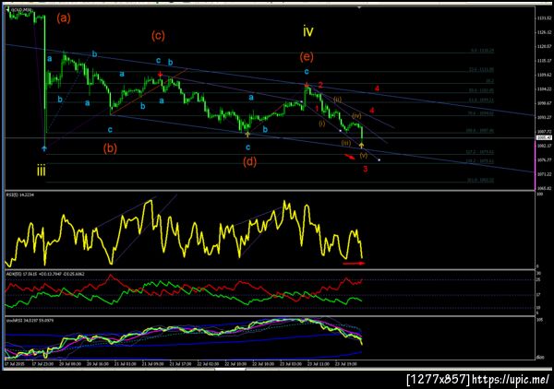Select the orange (d) wave label
This screenshot has width=554, height=389.
tap(249, 161)
